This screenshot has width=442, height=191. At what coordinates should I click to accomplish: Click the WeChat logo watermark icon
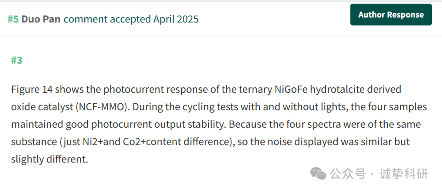(x=318, y=173)
